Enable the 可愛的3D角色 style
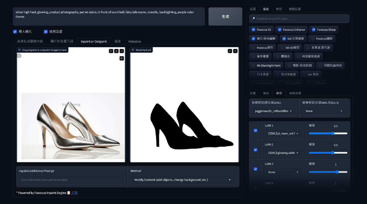The image size is (367, 204). tap(320, 65)
